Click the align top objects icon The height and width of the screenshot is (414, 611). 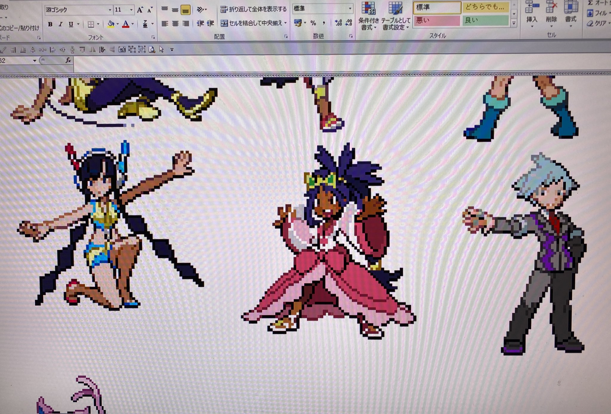[x=82, y=50]
